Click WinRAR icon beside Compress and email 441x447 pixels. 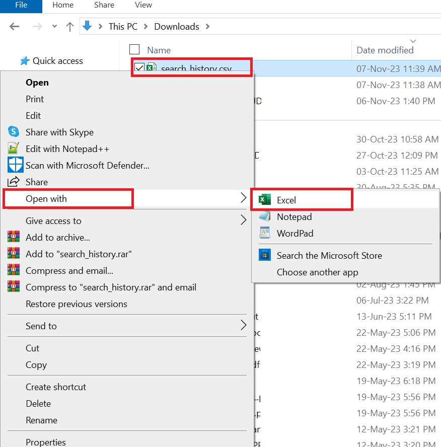coord(14,270)
